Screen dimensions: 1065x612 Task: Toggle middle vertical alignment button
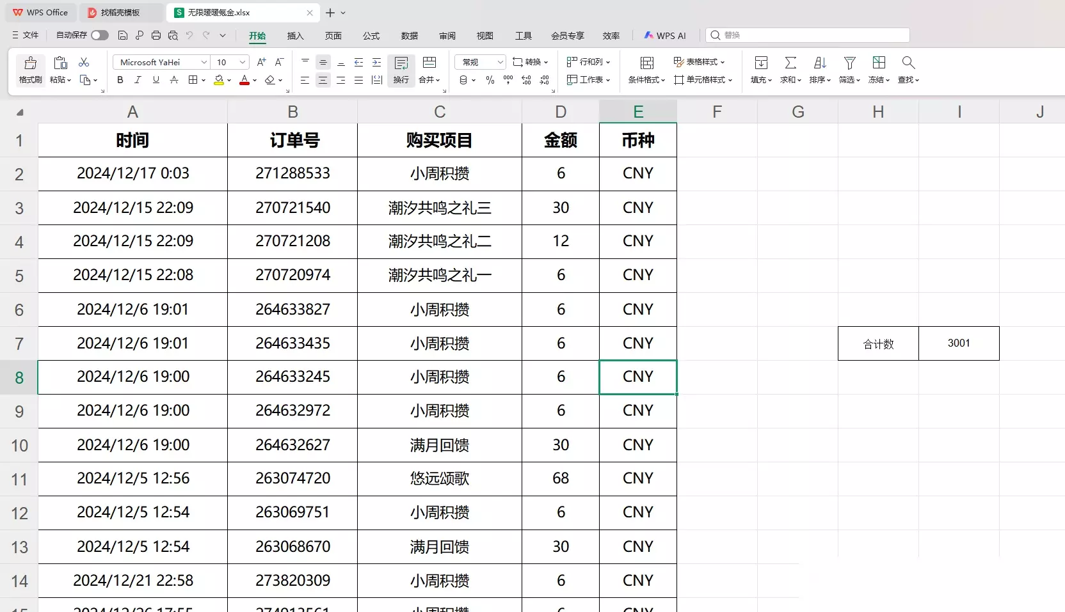323,62
